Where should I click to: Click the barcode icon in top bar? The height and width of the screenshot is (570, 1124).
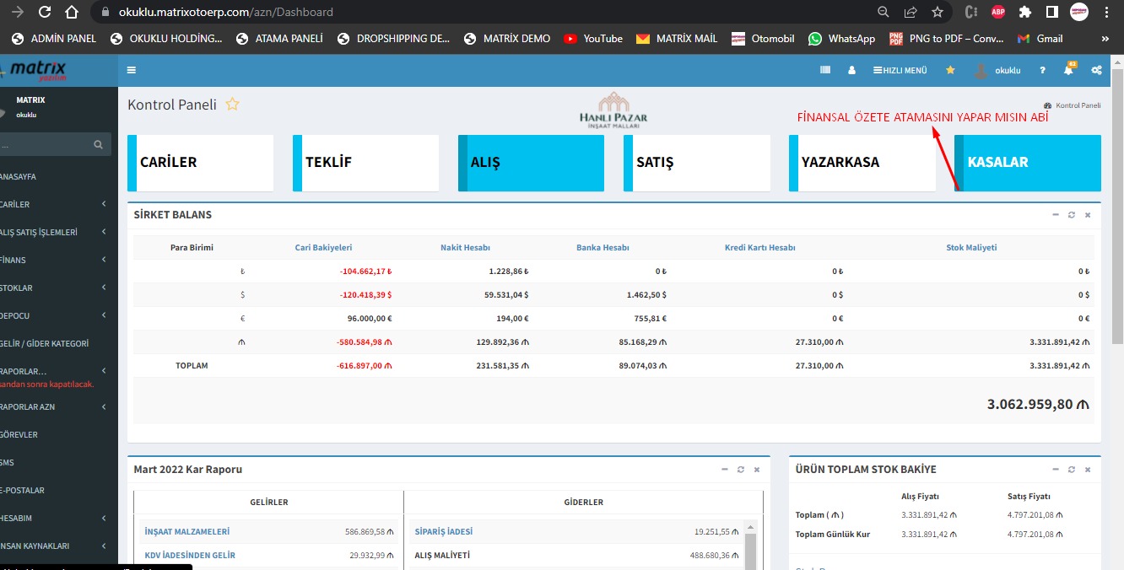coord(825,71)
